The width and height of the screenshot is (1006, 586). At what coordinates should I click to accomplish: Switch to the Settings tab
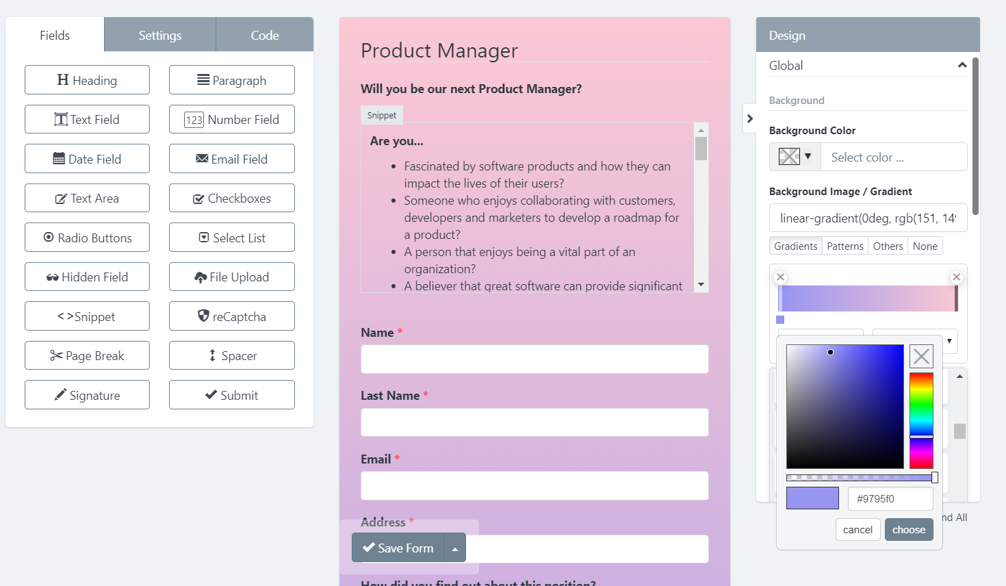[x=159, y=36]
